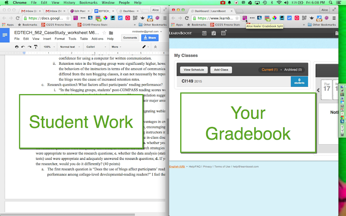Click the rainbow color wheel extension in the LearnBoost window
Image resolution: width=346 pixels, height=216 pixels.
point(274,18)
